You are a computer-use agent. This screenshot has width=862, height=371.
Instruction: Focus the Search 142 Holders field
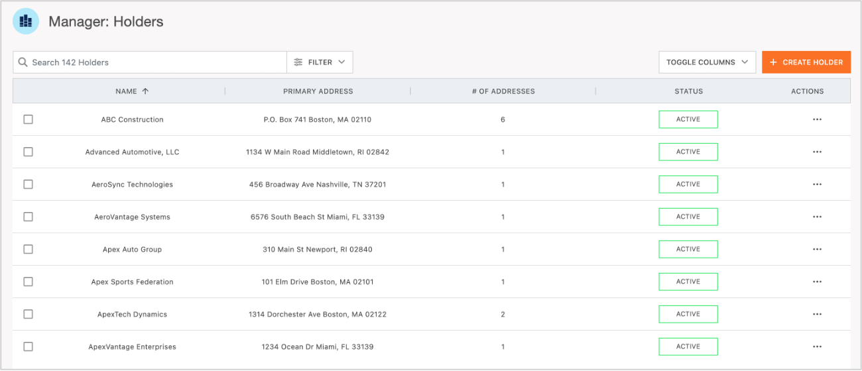pyautogui.click(x=150, y=62)
